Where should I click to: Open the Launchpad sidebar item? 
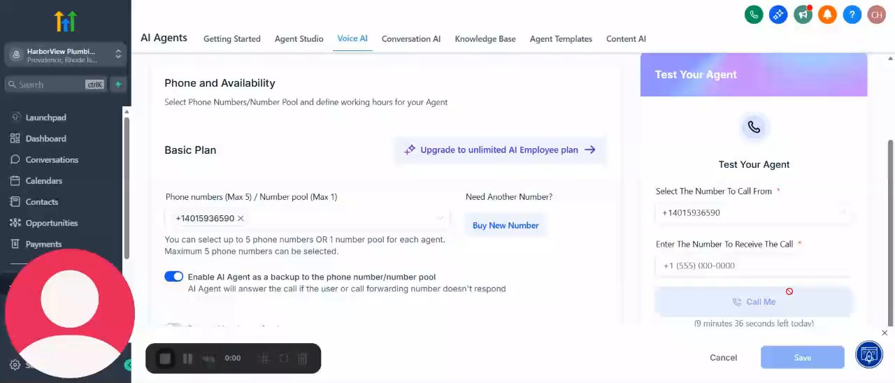pos(45,117)
